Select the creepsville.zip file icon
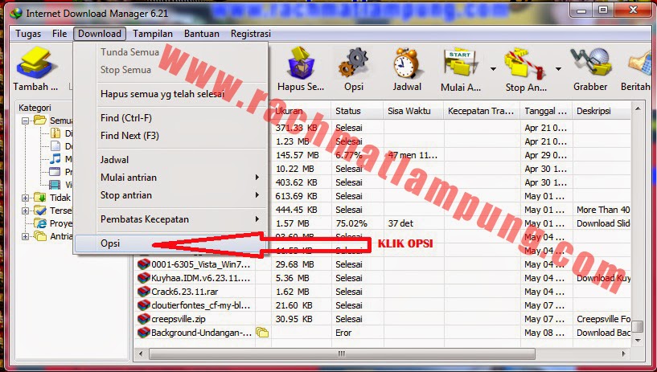The height and width of the screenshot is (372, 657). coord(144,319)
